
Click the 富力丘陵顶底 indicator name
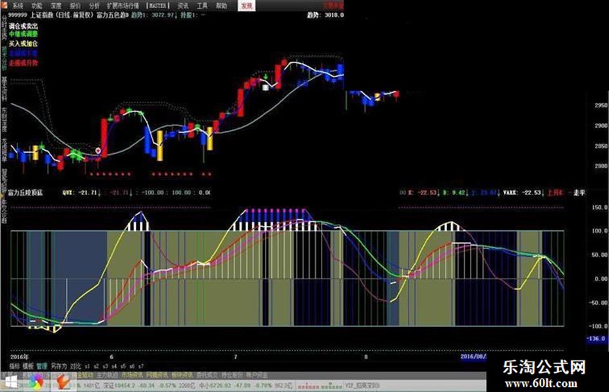26,192
